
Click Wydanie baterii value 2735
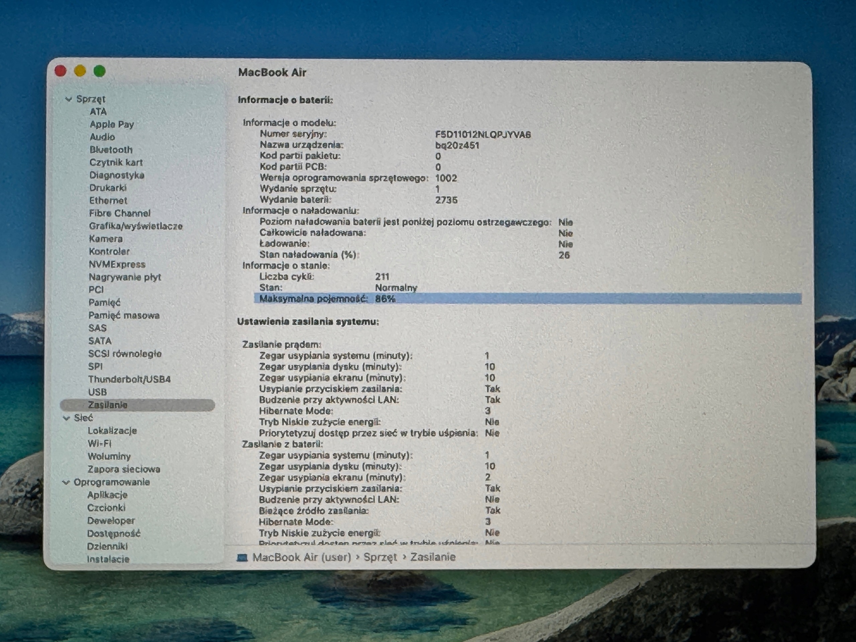446,200
